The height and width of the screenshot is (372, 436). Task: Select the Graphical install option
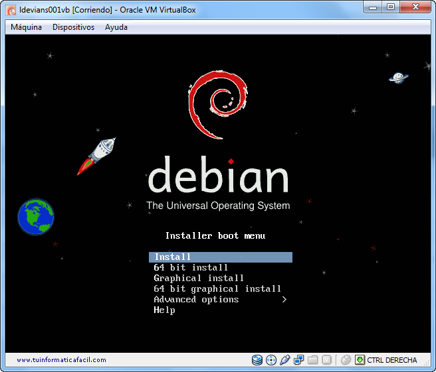(x=199, y=278)
